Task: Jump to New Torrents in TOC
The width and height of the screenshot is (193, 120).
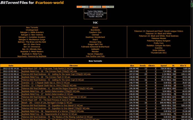Action: pyautogui.click(x=32, y=27)
